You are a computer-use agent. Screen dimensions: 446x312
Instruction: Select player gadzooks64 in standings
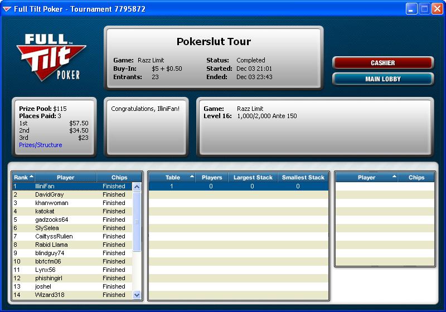(x=72, y=220)
